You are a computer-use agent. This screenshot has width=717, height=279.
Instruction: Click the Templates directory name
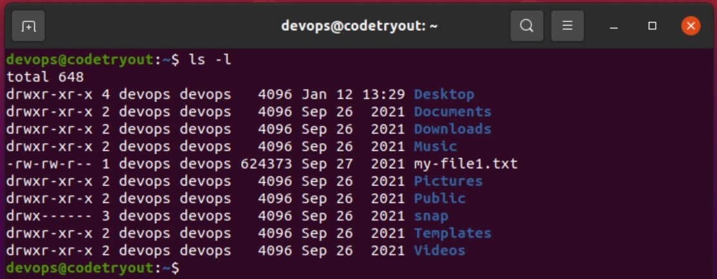(453, 234)
